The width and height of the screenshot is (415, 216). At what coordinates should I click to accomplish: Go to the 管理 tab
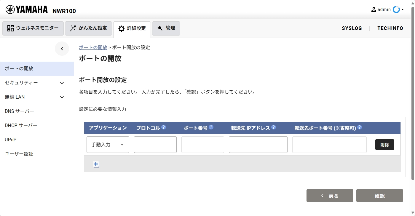(x=166, y=28)
